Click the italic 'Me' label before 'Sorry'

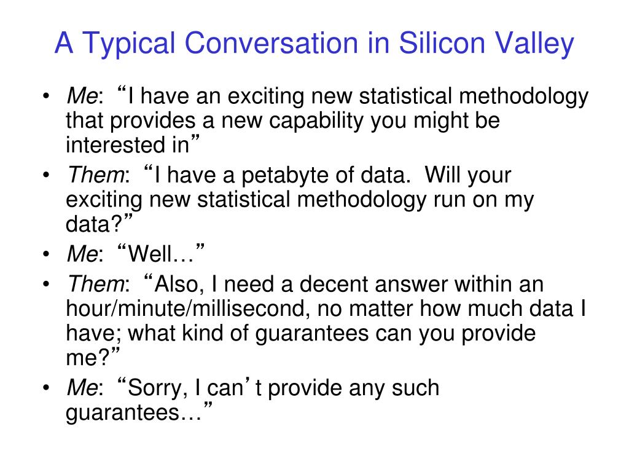[82, 388]
